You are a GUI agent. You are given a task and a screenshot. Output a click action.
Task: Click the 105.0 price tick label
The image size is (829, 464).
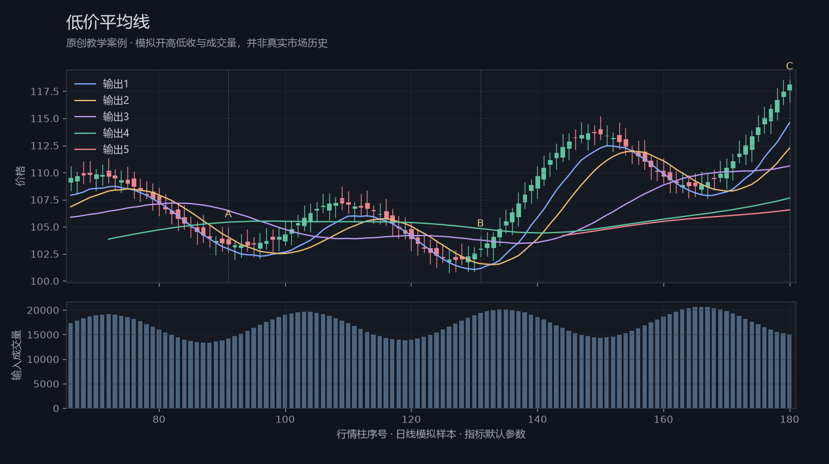[45, 227]
